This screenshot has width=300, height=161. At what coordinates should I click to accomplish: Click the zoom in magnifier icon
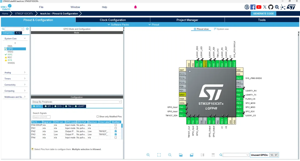pos(148,155)
